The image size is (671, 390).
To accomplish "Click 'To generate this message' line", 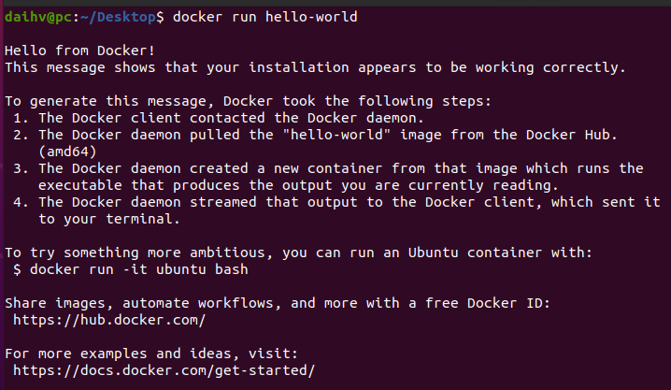I will coord(252,101).
